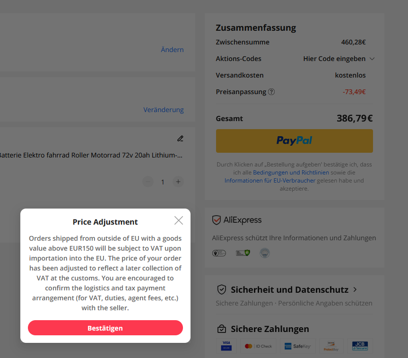Open Bedingungen und Richtlinien link
Image resolution: width=408 pixels, height=358 pixels.
click(291, 173)
